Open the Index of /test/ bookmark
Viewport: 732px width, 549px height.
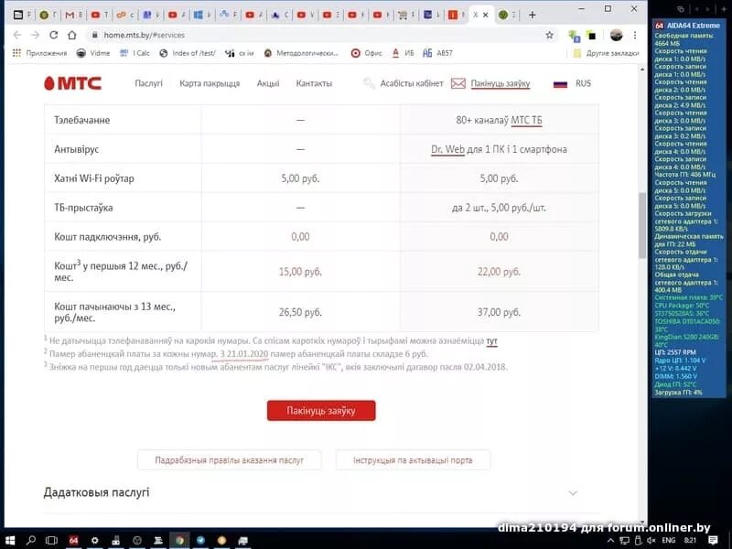(x=188, y=53)
